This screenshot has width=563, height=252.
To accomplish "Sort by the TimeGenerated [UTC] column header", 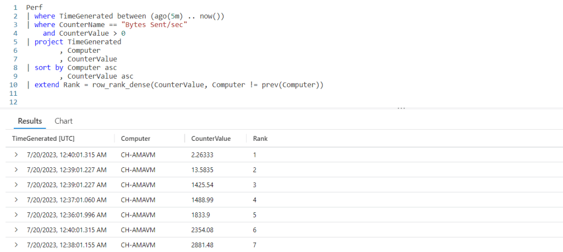I will point(43,139).
